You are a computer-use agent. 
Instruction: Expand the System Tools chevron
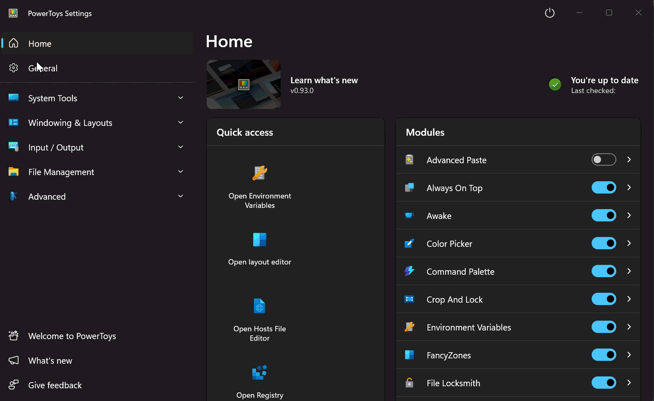[181, 98]
